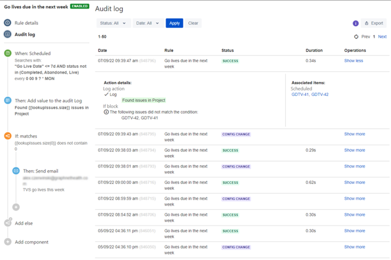This screenshot has height=260, width=391.
Task: Show more for 08:59:59 am entry
Action: pos(355,199)
